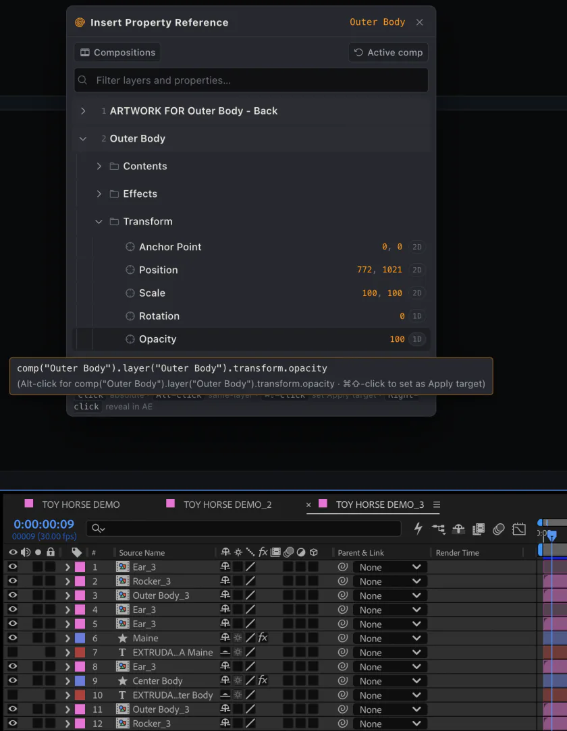Toggle fx switch on Maine layer
This screenshot has width=567, height=731.
click(x=263, y=638)
